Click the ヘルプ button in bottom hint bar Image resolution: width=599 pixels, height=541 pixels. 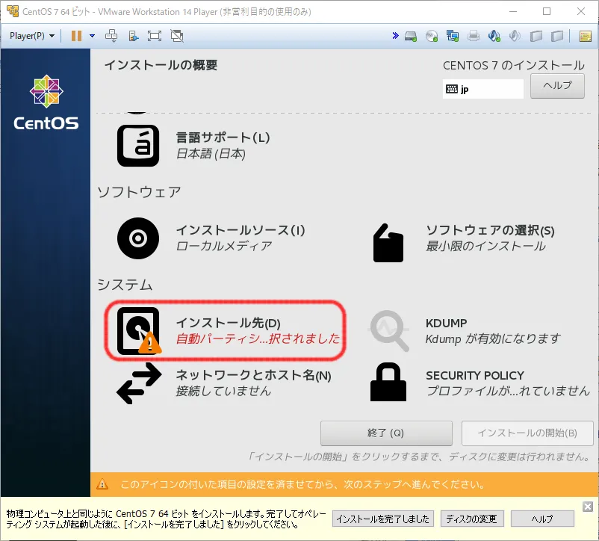(x=542, y=519)
